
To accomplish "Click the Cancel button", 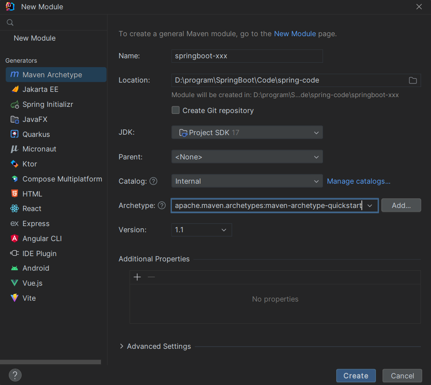I will 402,376.
